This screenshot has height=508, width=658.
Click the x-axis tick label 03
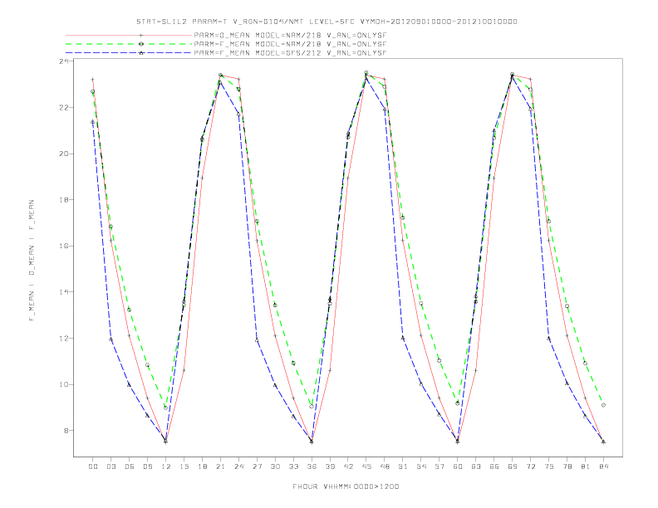tap(111, 466)
